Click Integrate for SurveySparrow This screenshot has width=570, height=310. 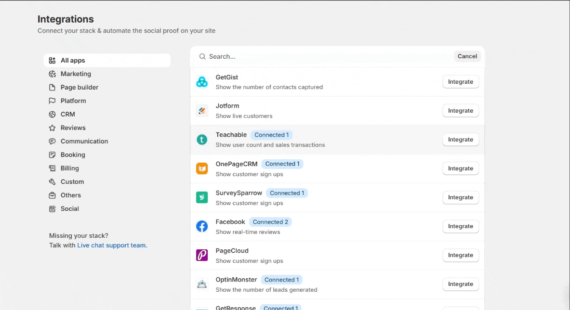(x=461, y=197)
